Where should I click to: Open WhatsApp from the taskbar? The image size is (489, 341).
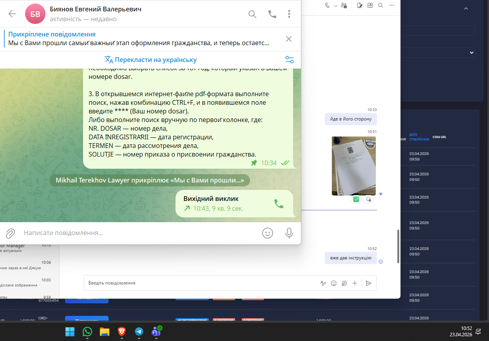tap(87, 332)
